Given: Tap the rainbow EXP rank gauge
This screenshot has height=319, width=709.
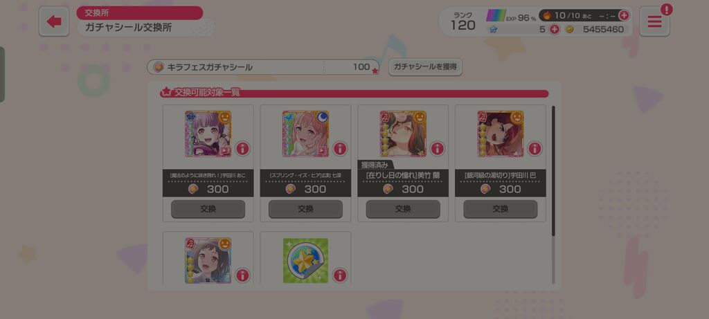Looking at the screenshot, I should coord(496,16).
